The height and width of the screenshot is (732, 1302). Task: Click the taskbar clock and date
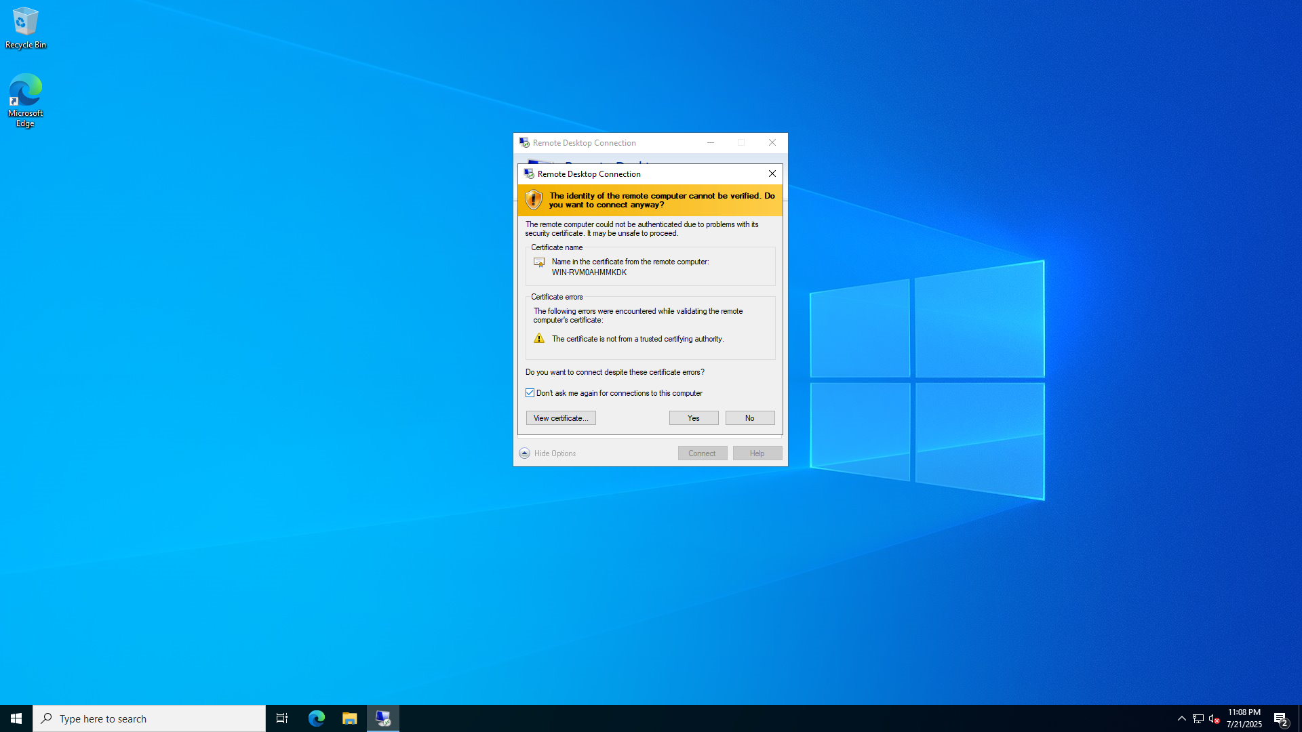point(1244,718)
